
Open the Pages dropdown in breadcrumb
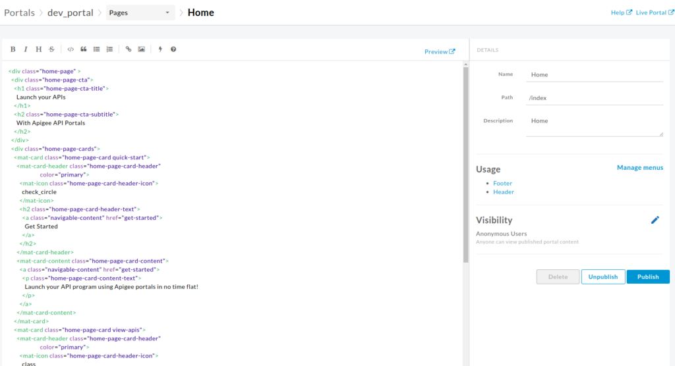pyautogui.click(x=140, y=13)
